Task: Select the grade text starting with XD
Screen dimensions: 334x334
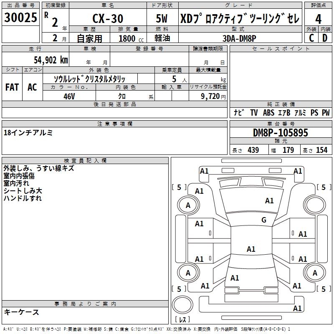Action: pos(240,18)
